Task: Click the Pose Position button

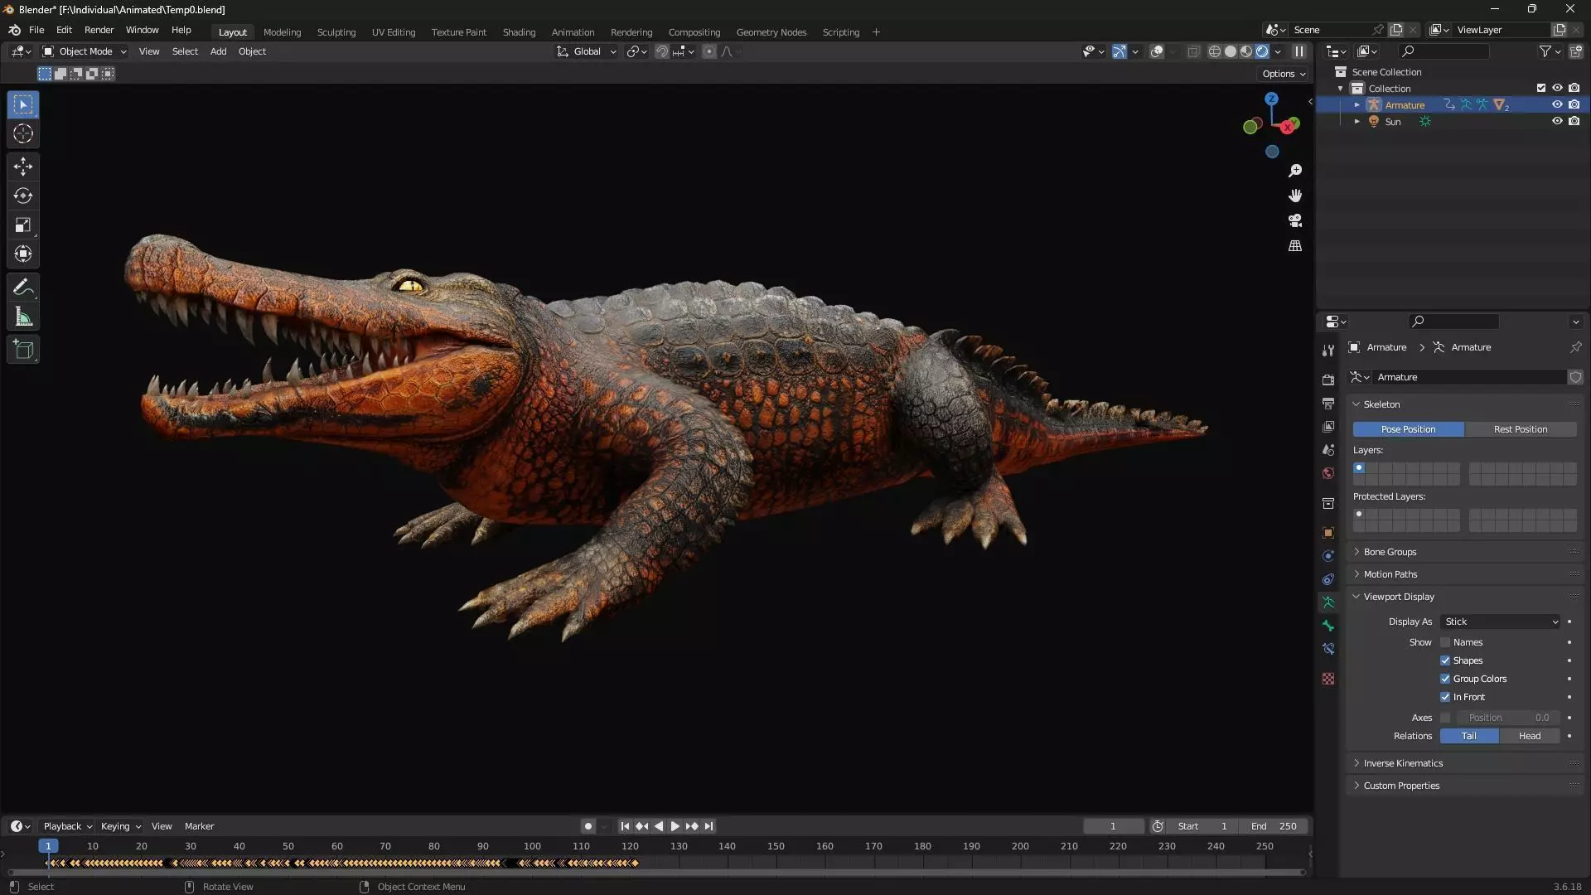Action: (x=1408, y=429)
